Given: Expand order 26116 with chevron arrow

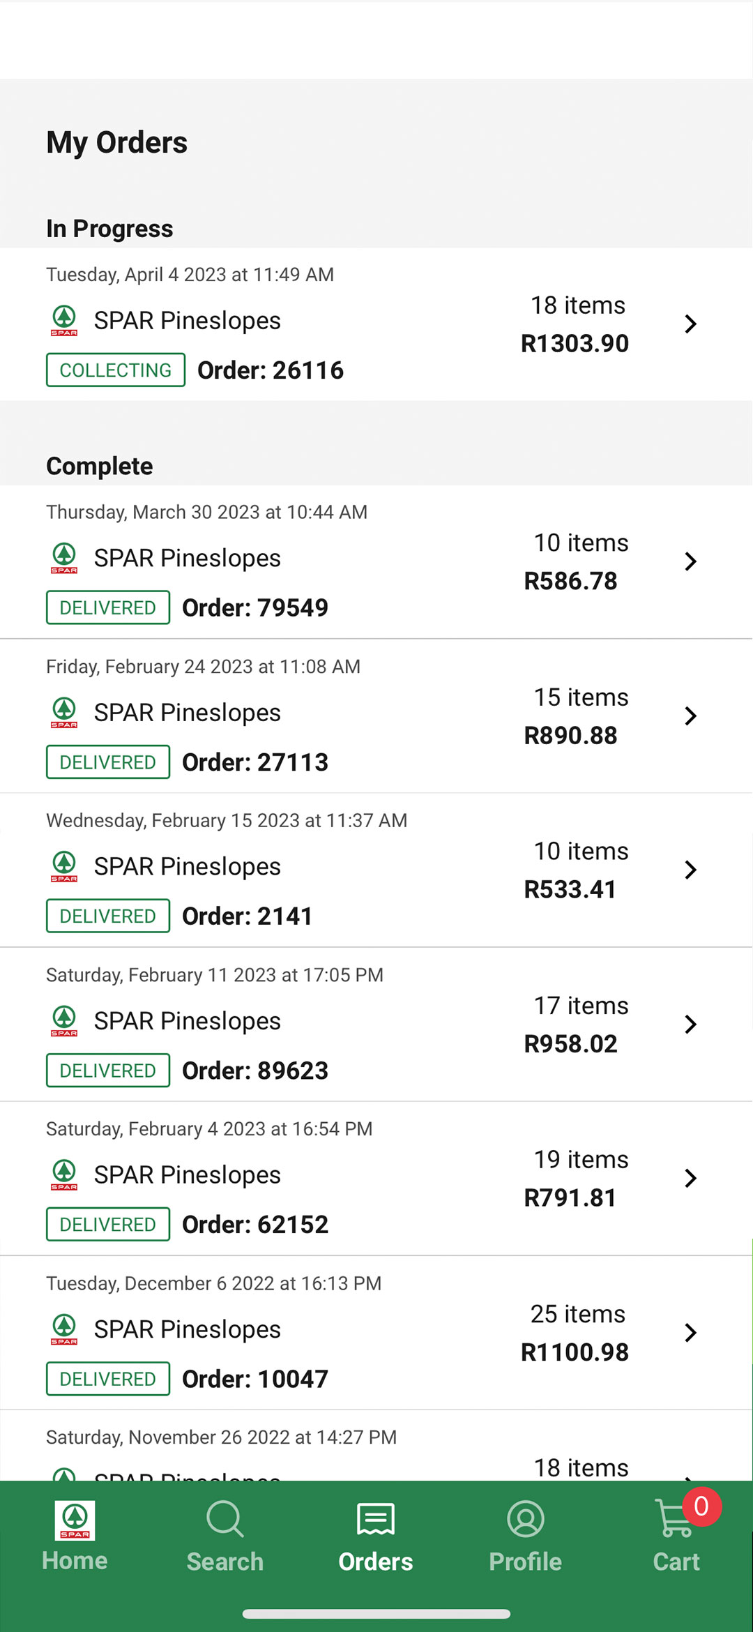Looking at the screenshot, I should [x=690, y=324].
